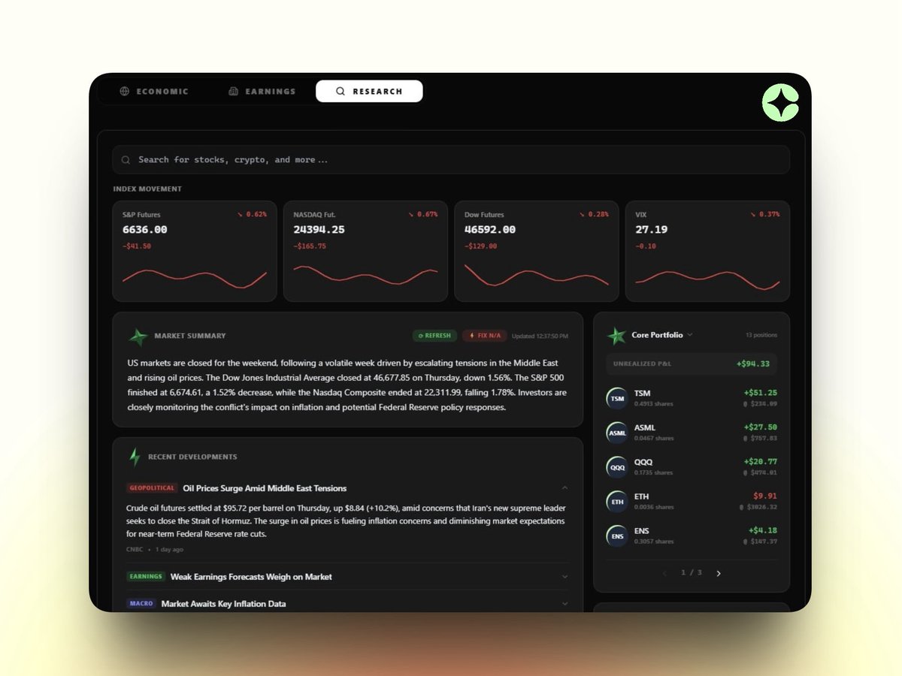The height and width of the screenshot is (676, 902).
Task: Click ETH loss $9.91
Action: pos(765,496)
